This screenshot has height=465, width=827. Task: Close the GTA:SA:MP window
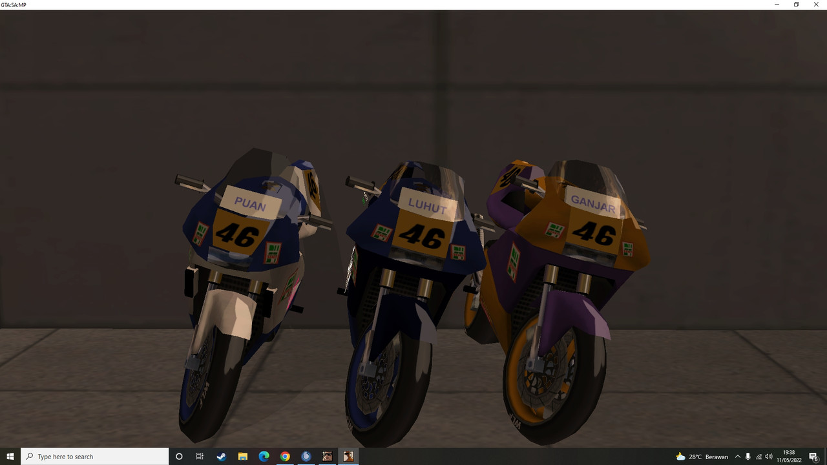point(816,5)
